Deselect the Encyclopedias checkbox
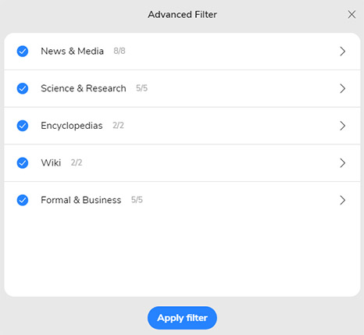The width and height of the screenshot is (364, 335). tap(23, 126)
